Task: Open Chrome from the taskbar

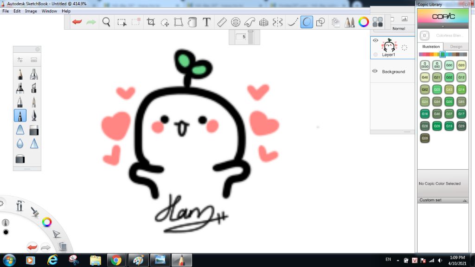Action: click(116, 260)
